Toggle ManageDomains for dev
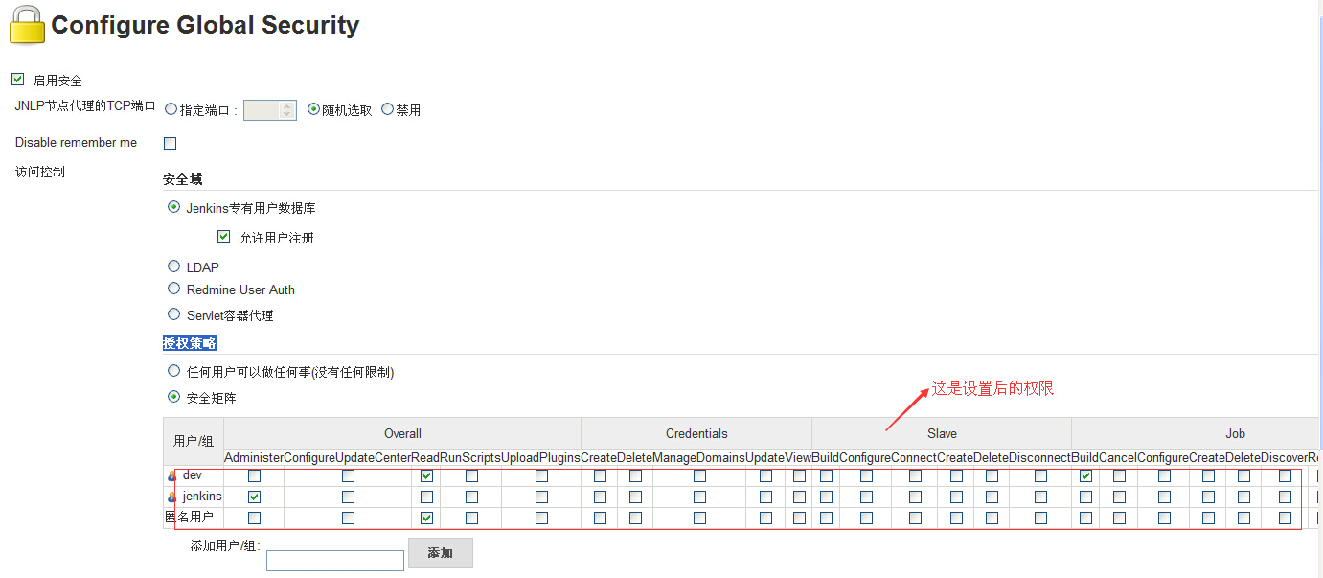The image size is (1323, 578). [699, 475]
